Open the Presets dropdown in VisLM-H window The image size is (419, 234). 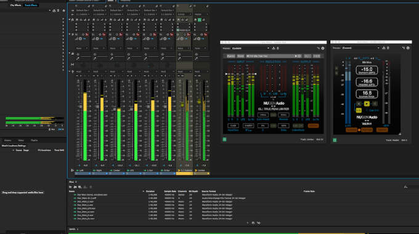360,48
